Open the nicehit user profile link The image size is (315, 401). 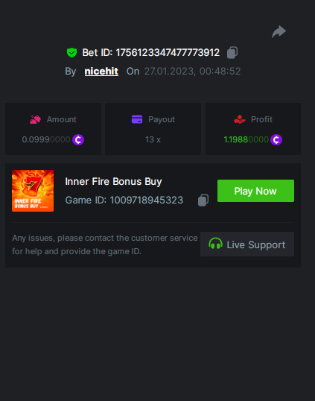click(101, 71)
